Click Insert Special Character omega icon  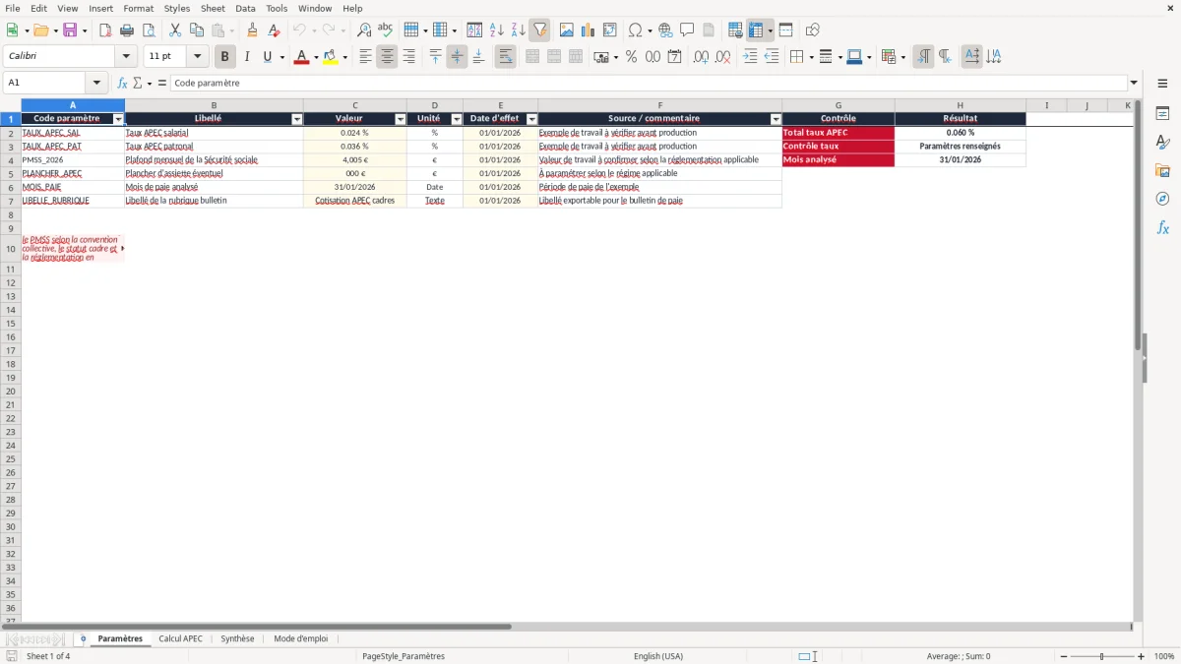(x=636, y=30)
